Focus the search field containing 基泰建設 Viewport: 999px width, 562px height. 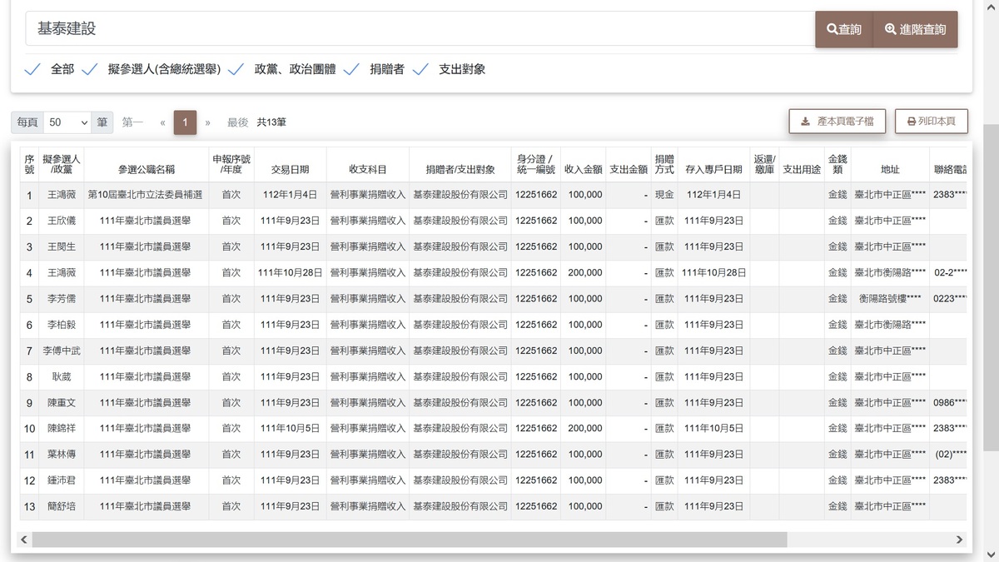(x=420, y=28)
